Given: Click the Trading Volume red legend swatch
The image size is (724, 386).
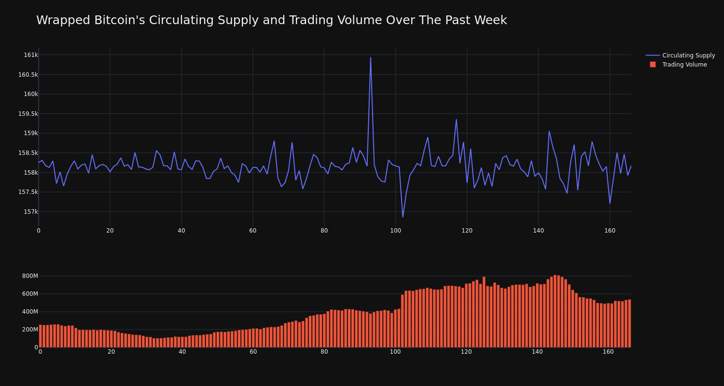Looking at the screenshot, I should tap(653, 65).
